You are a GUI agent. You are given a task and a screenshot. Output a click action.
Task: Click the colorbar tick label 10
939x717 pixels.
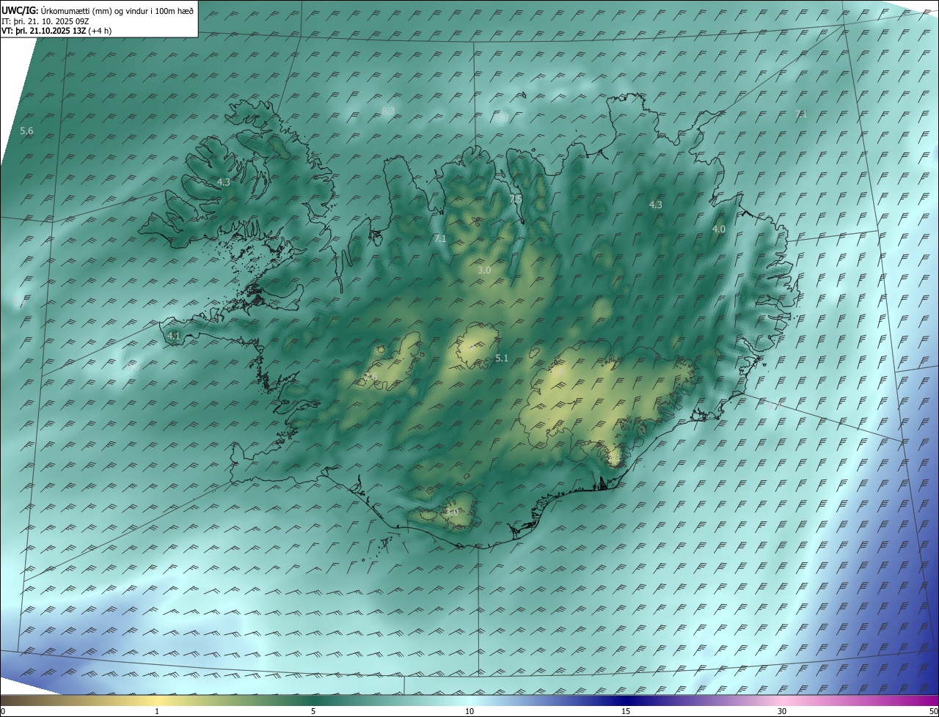469,712
